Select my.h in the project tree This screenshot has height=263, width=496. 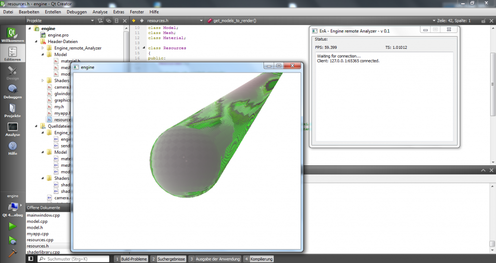[x=59, y=107]
